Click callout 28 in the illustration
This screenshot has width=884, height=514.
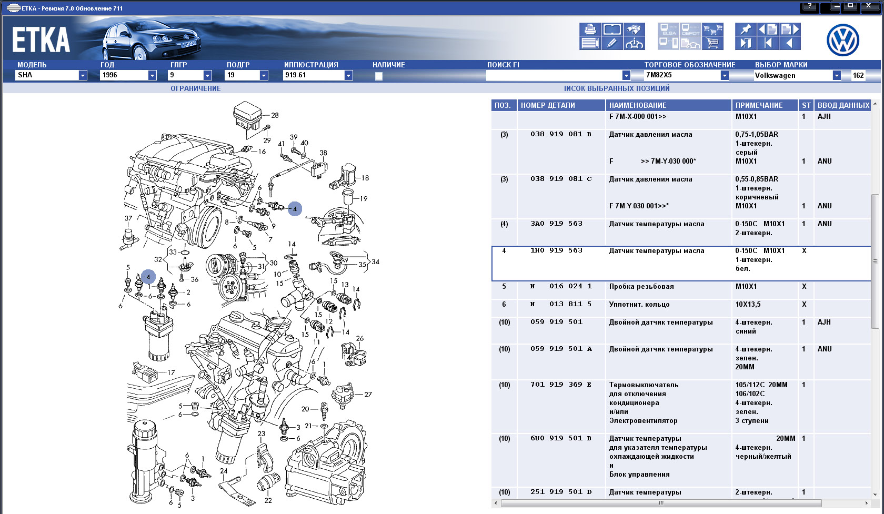[x=275, y=115]
